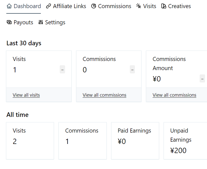
Task: Click the Payouts banknote icon
Action: click(x=9, y=22)
